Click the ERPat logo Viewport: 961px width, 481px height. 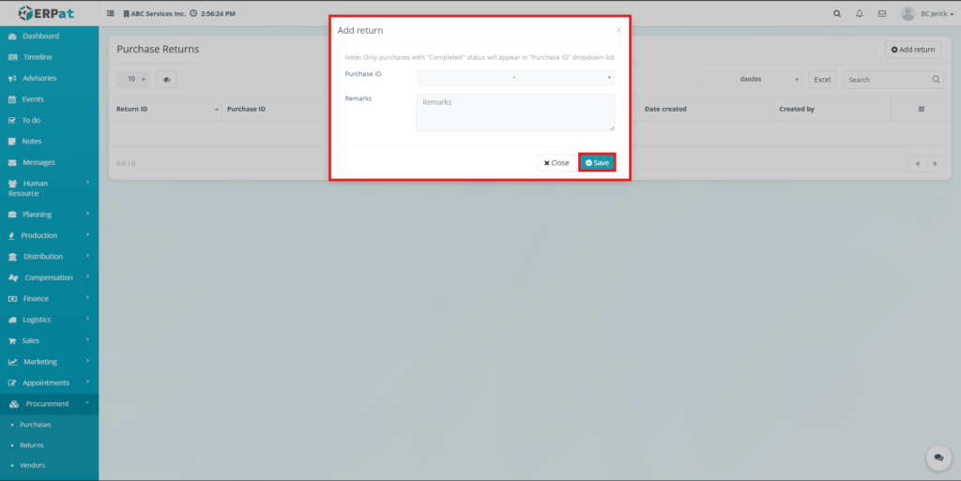[47, 13]
